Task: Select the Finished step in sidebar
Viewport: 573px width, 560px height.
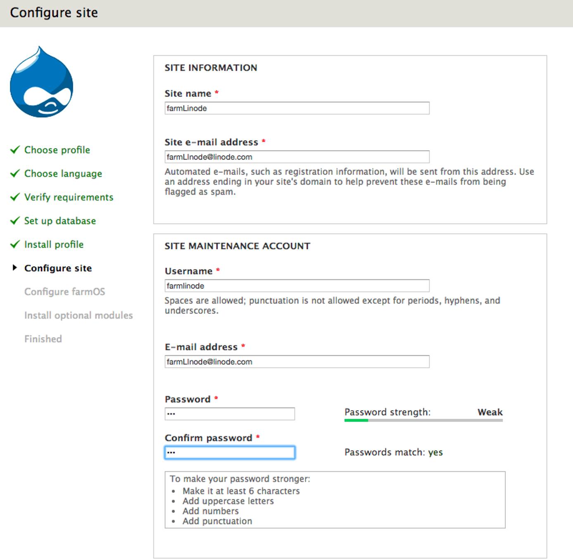Action: coord(43,339)
